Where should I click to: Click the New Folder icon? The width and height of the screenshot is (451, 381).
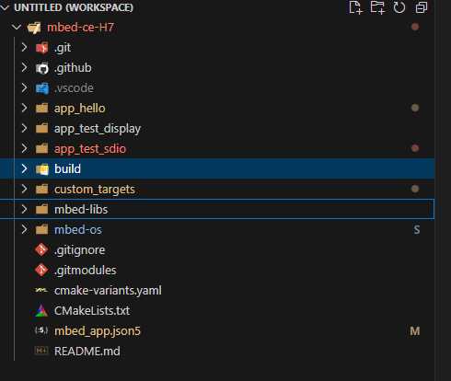377,7
